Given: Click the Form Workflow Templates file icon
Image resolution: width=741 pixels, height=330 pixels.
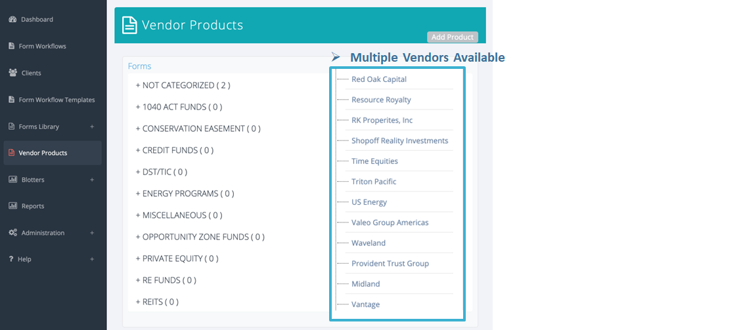Looking at the screenshot, I should [12, 100].
